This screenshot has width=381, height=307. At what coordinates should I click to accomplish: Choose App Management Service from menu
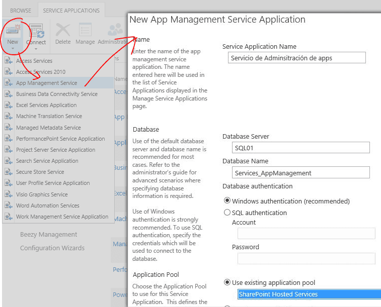tap(46, 83)
